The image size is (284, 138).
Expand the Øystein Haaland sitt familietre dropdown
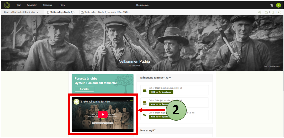(21, 12)
